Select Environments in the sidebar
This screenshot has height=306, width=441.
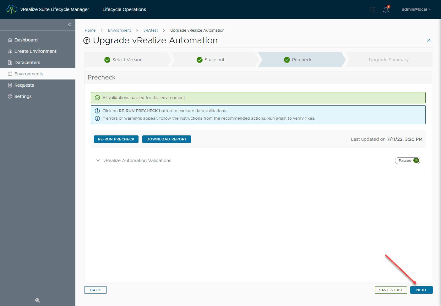point(30,74)
